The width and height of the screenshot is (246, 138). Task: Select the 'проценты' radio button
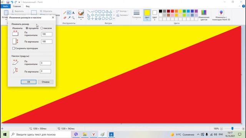click(27, 28)
